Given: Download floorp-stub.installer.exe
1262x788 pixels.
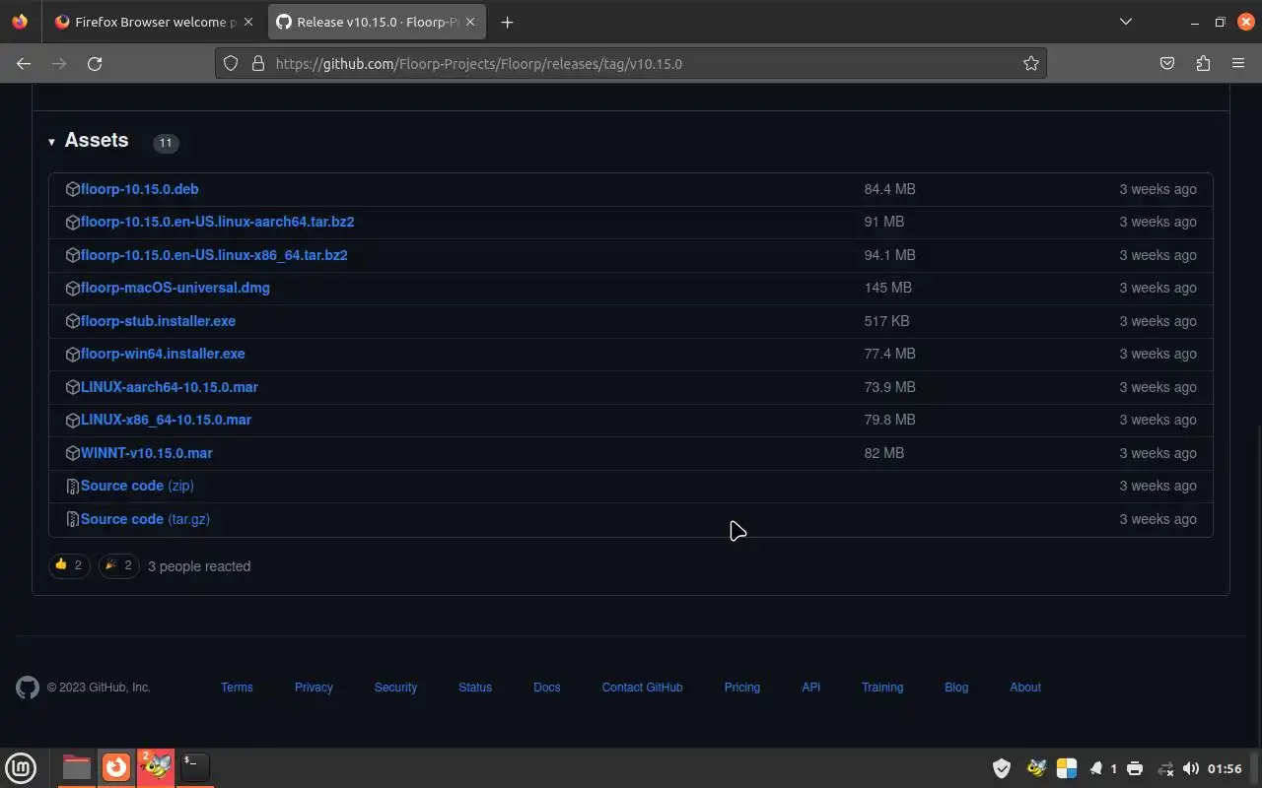Looking at the screenshot, I should [x=158, y=321].
